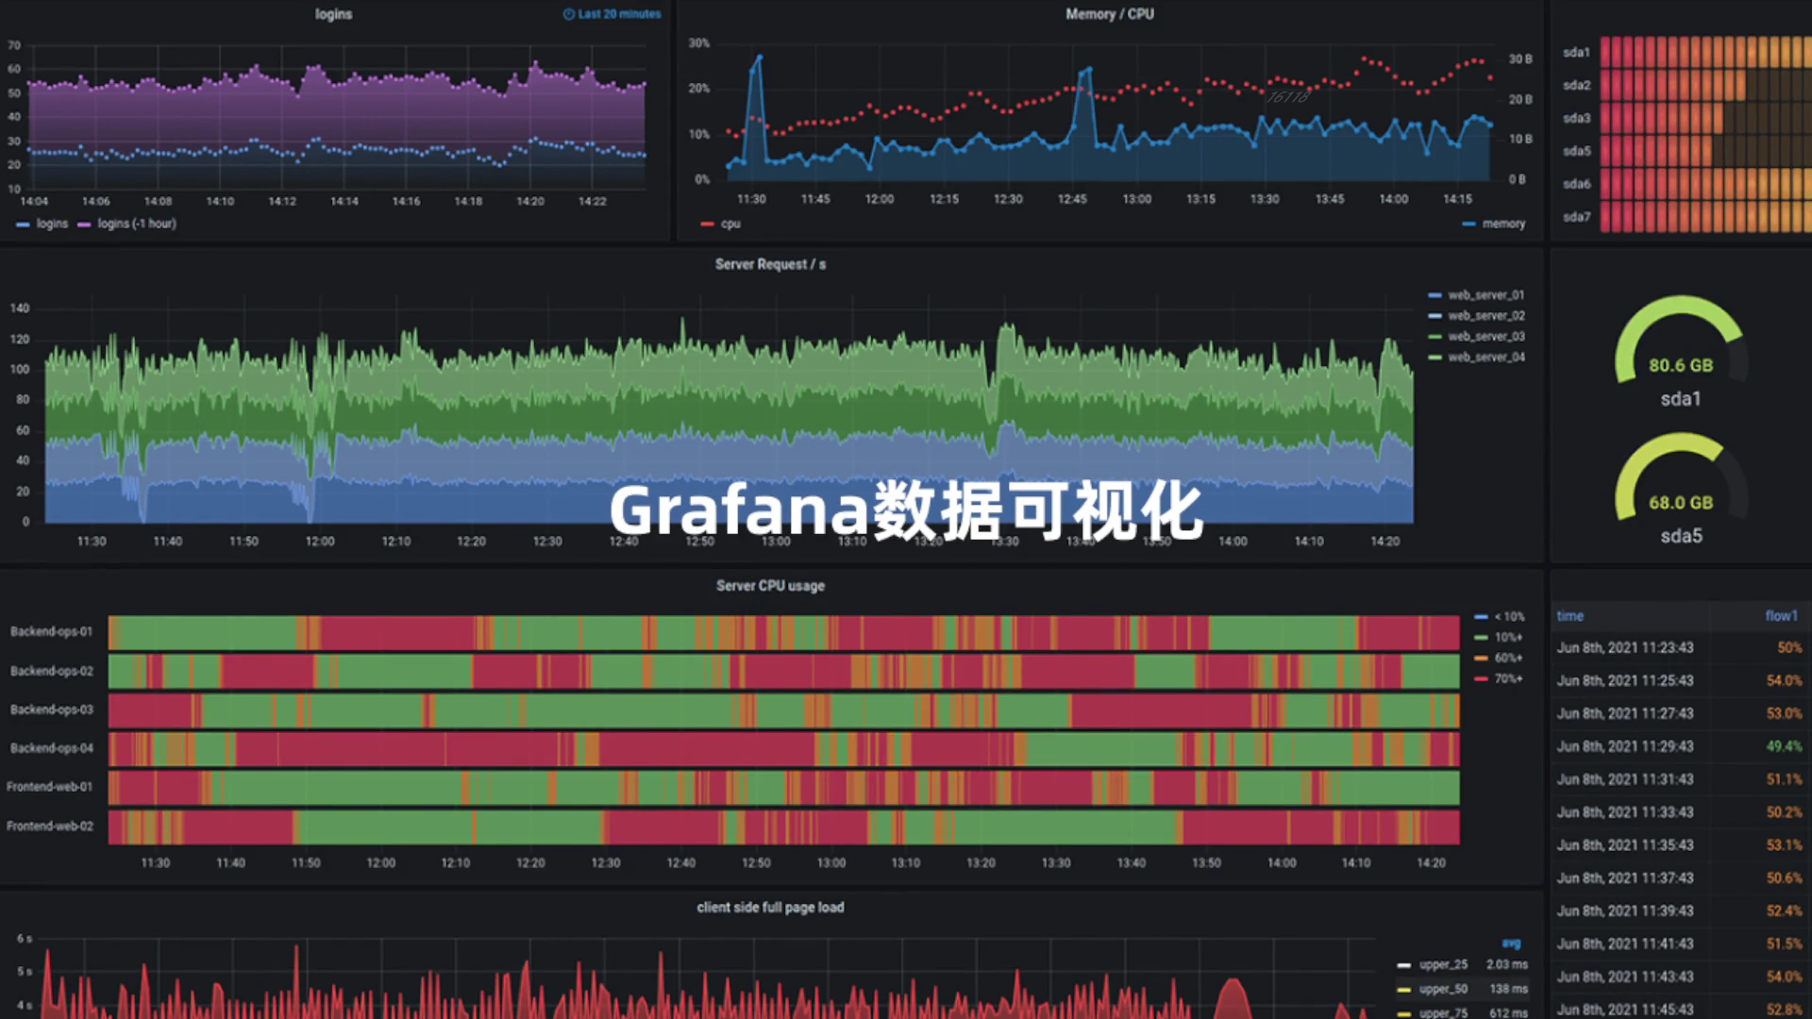Click the 2.03 ms avg value for upper_25
Viewport: 1812px width, 1019px height.
1507,965
